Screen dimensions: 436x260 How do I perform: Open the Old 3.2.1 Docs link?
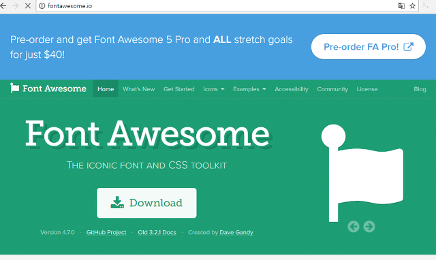point(157,232)
